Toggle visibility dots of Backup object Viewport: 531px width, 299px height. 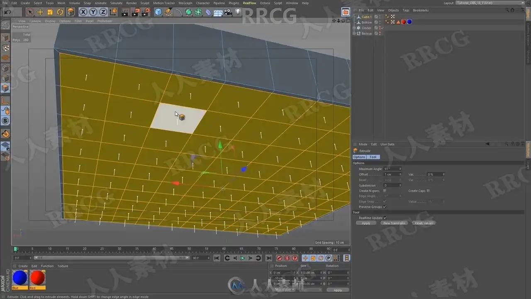pyautogui.click(x=379, y=33)
